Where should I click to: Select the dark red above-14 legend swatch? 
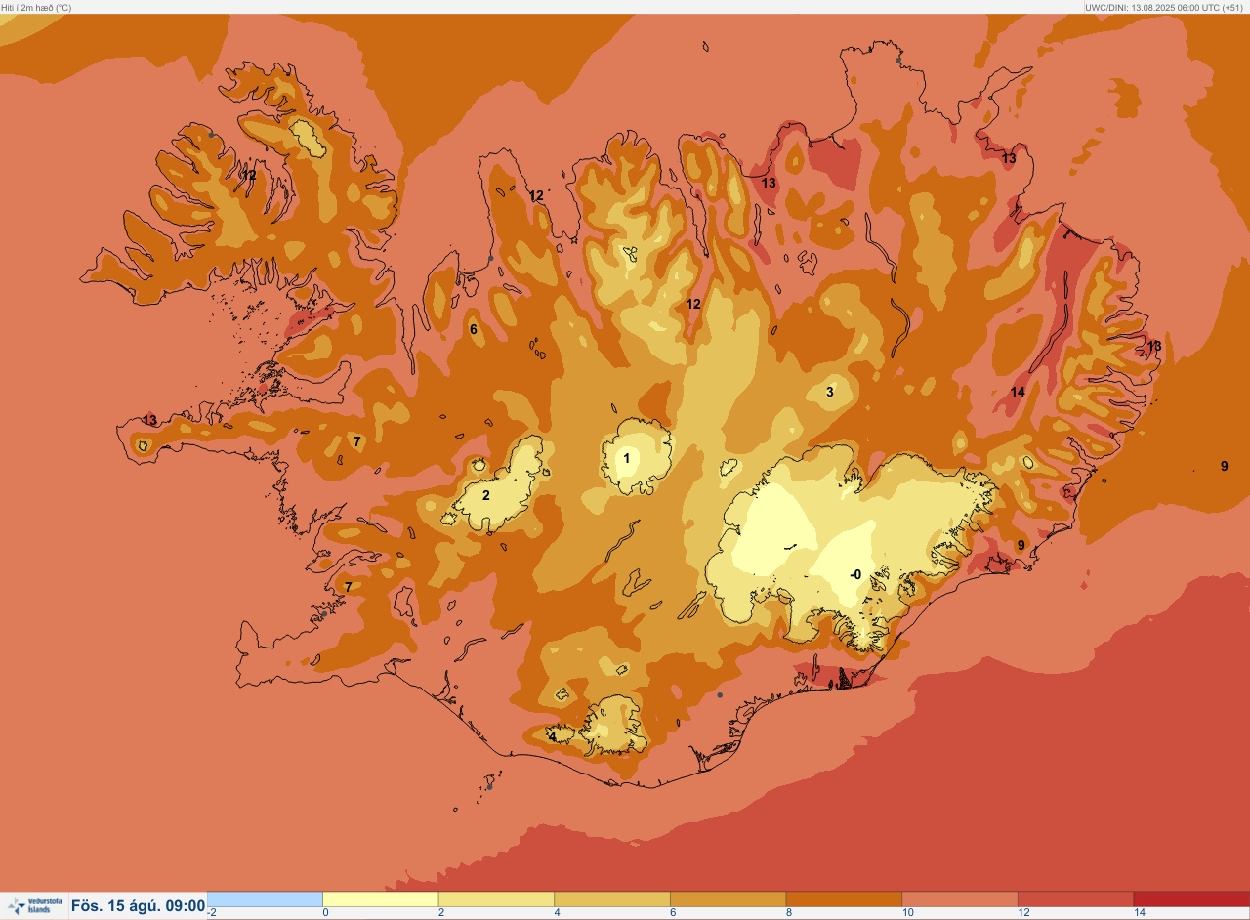(1191, 899)
